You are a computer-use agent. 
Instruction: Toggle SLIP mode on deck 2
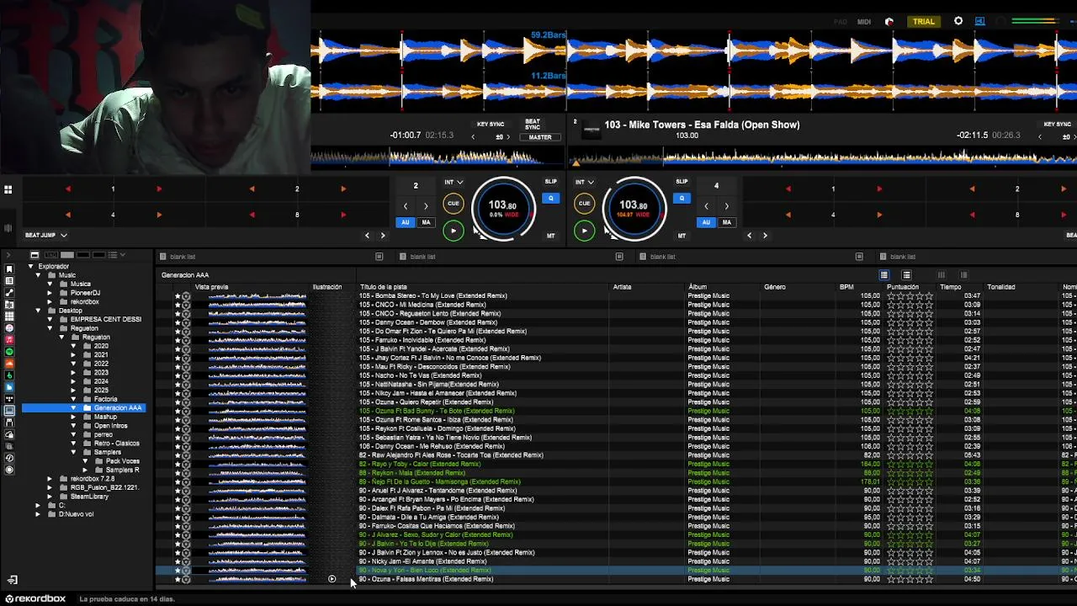tap(682, 182)
